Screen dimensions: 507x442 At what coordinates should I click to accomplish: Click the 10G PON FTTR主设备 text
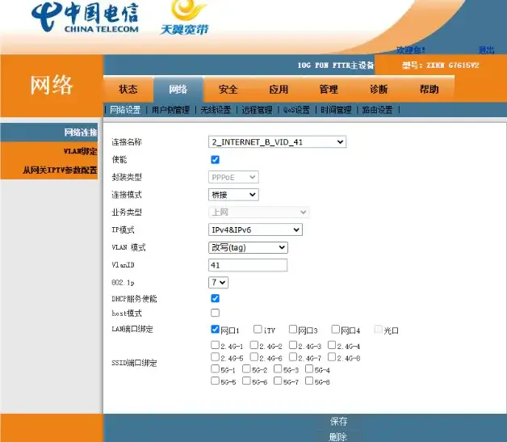pyautogui.click(x=336, y=65)
